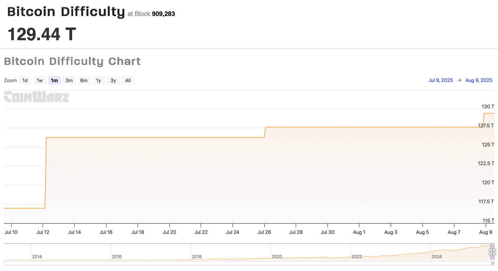Image resolution: width=498 pixels, height=271 pixels.
Task: Click the 2020 region in the navigator strip
Action: pyautogui.click(x=277, y=256)
